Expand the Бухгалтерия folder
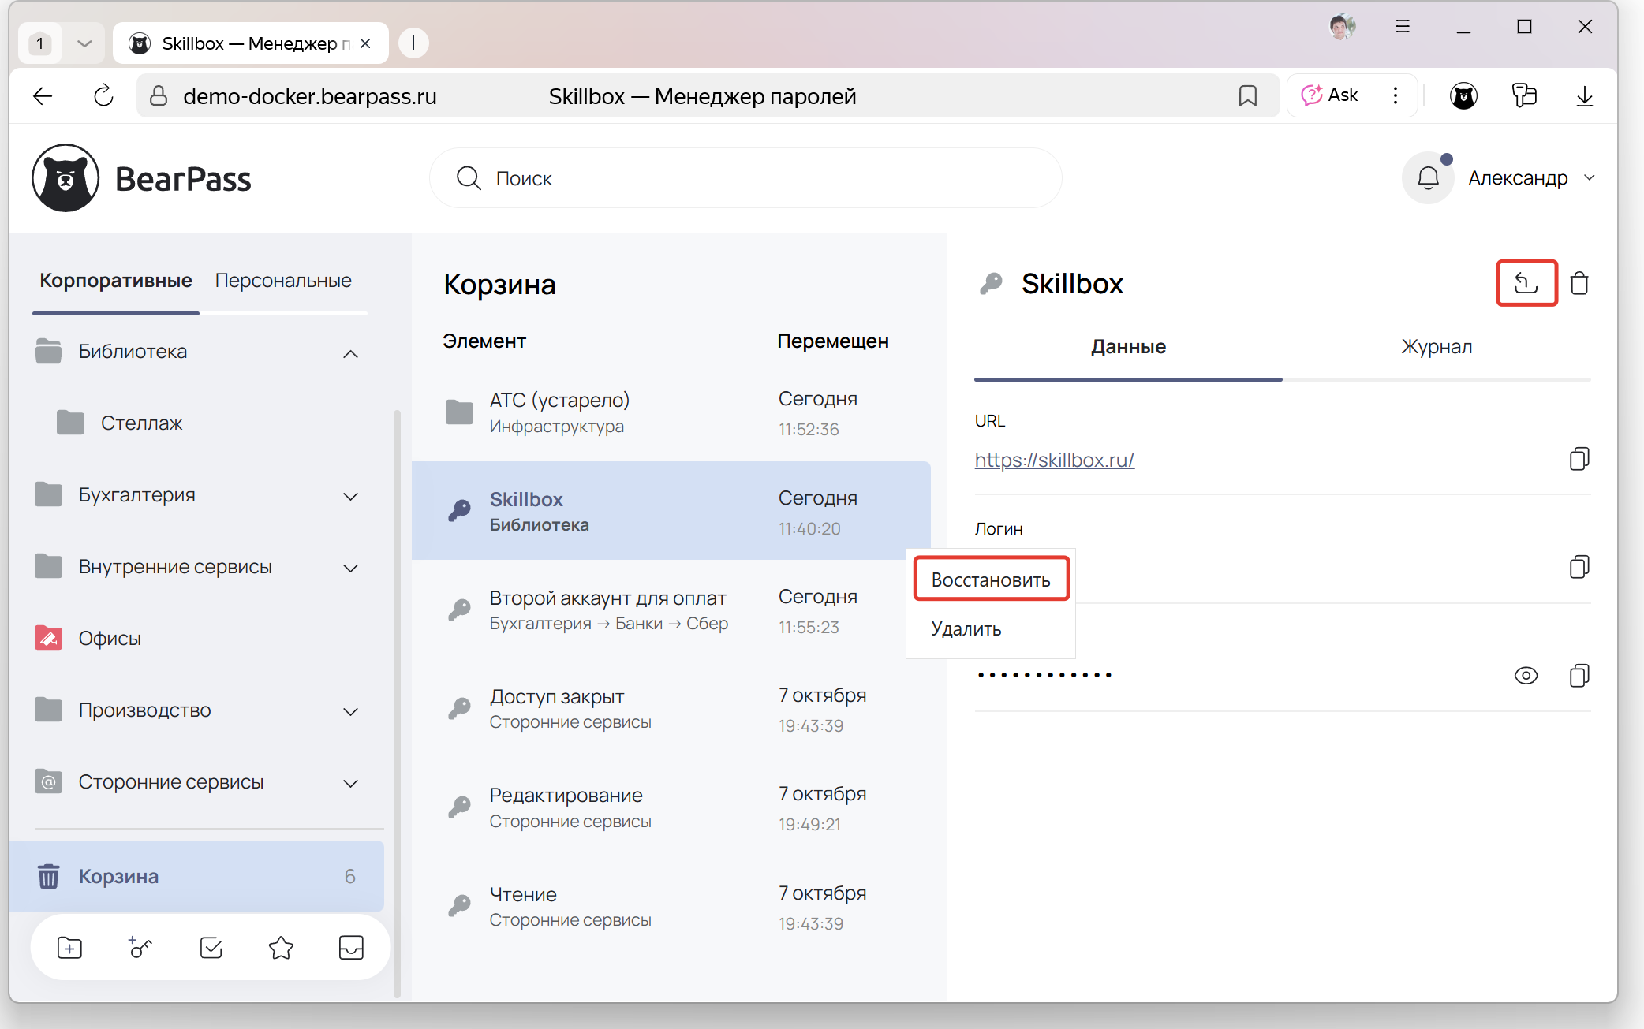 350,496
